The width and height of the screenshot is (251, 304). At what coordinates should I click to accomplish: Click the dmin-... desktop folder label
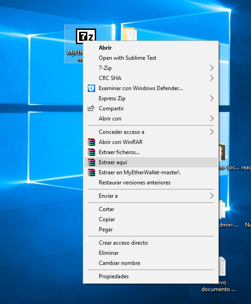228,225
